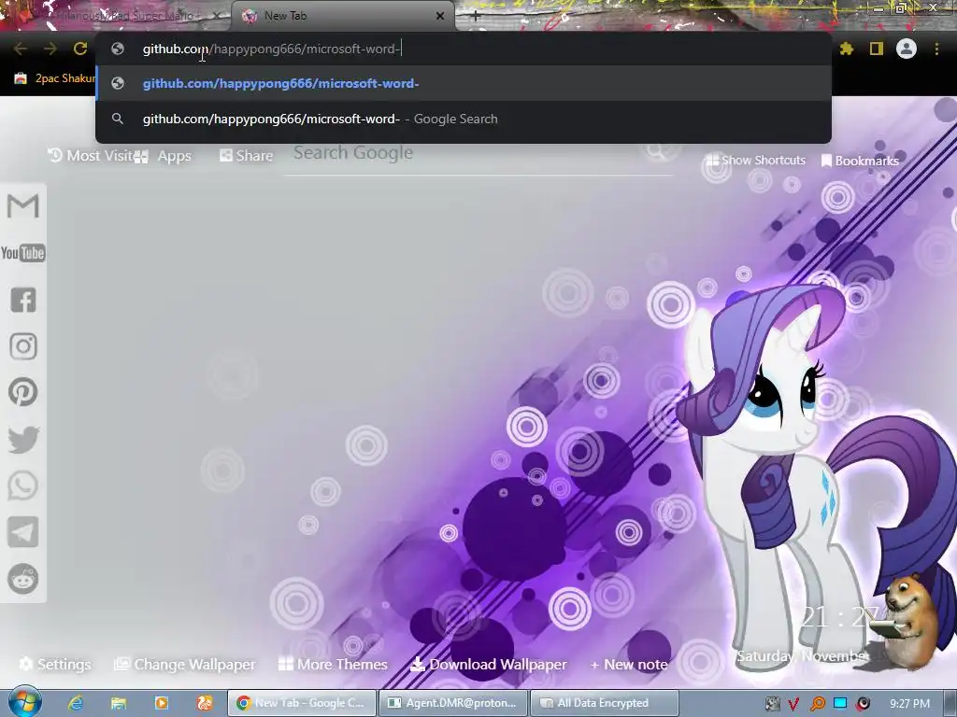
Task: Click the 9:27 PM system clock
Action: (909, 704)
